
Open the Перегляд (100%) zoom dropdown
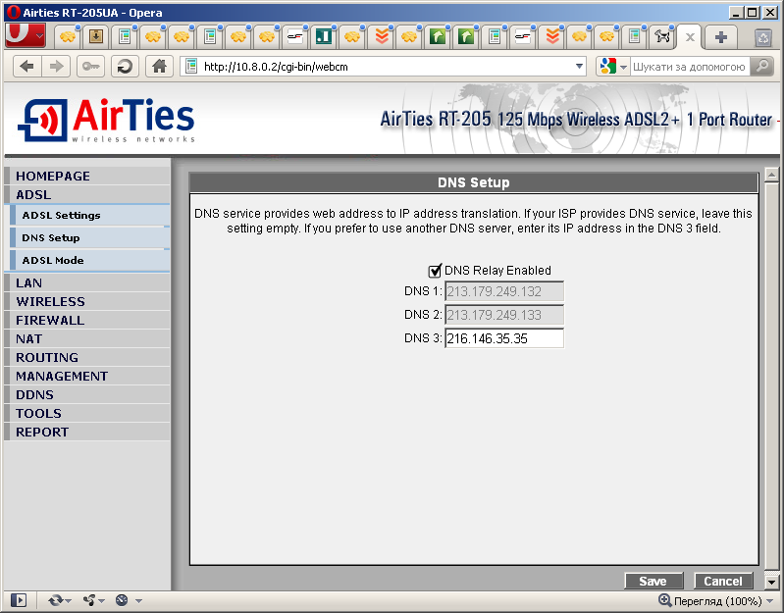pos(723,600)
